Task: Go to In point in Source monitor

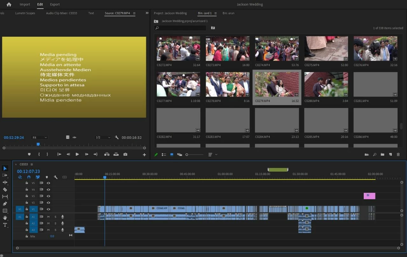Action: [x=59, y=154]
